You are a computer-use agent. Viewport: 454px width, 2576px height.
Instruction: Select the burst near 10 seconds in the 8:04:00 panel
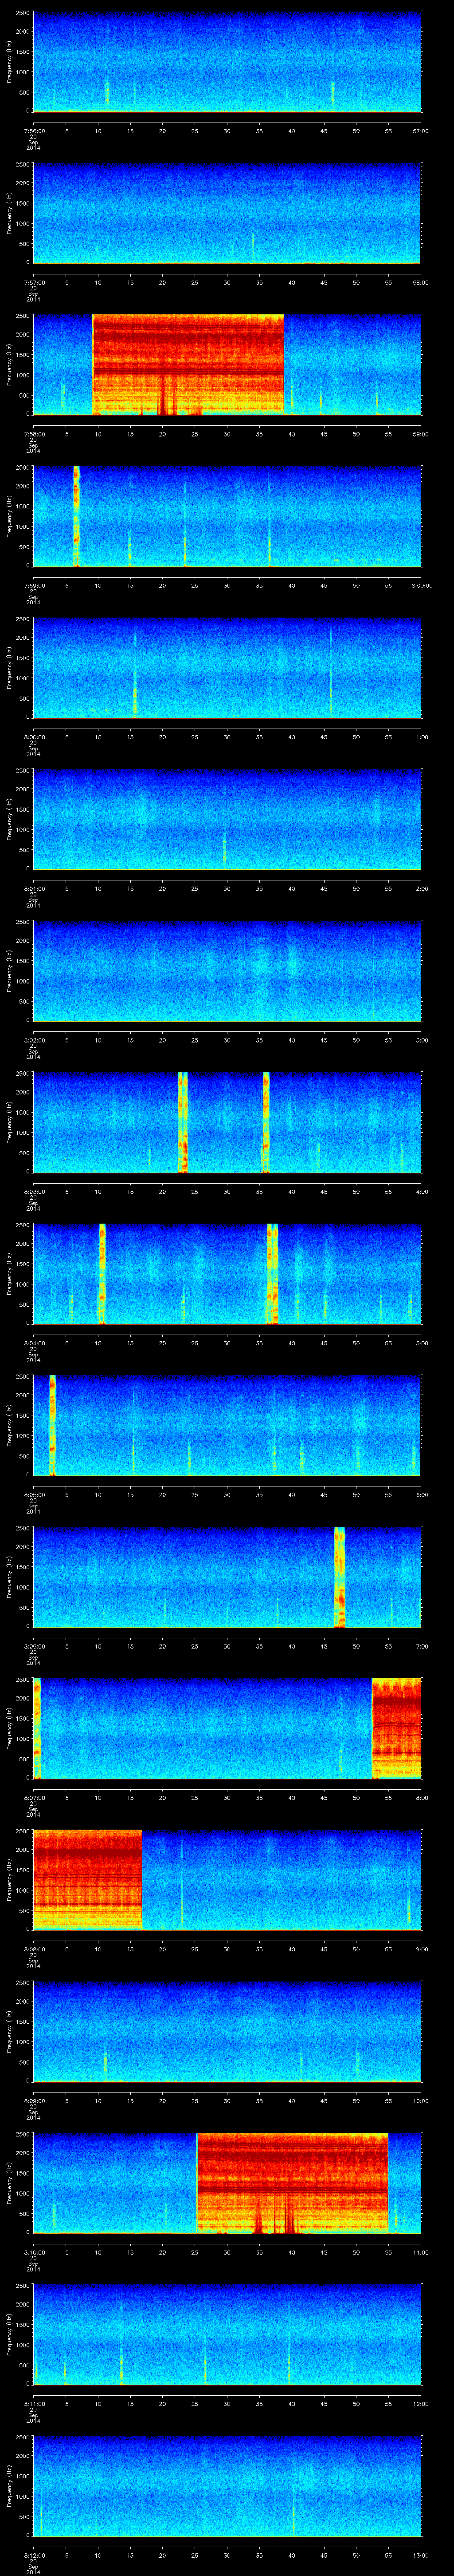tap(102, 1273)
